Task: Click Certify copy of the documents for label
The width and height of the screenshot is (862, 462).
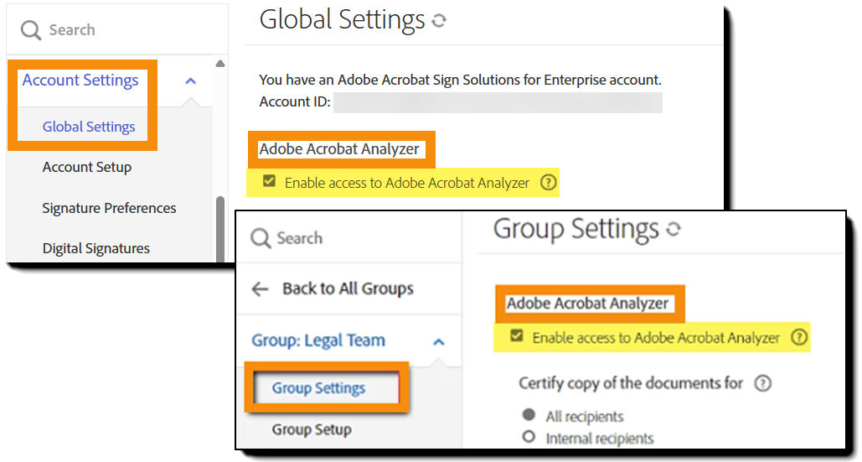Action: pyautogui.click(x=631, y=383)
